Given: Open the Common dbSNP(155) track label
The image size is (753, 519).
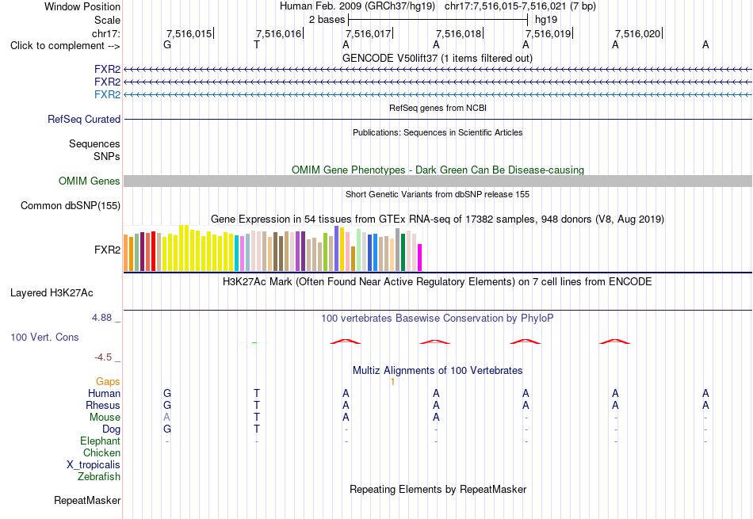Looking at the screenshot, I should tap(71, 205).
